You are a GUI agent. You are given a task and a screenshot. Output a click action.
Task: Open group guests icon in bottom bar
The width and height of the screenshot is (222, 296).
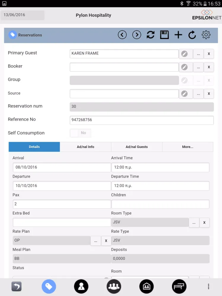click(x=114, y=286)
